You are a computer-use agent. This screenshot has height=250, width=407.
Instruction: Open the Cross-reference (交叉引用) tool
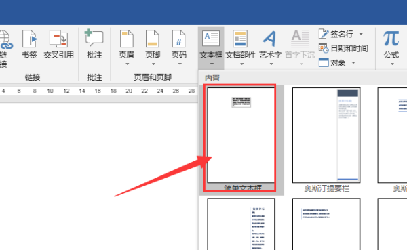point(58,39)
